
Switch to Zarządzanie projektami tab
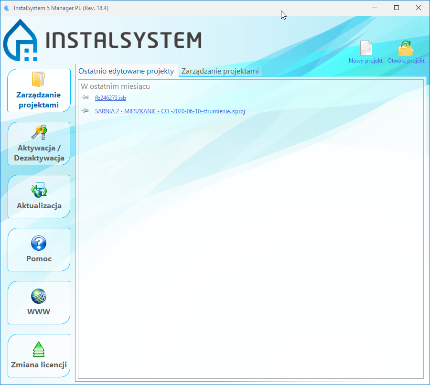(x=220, y=71)
